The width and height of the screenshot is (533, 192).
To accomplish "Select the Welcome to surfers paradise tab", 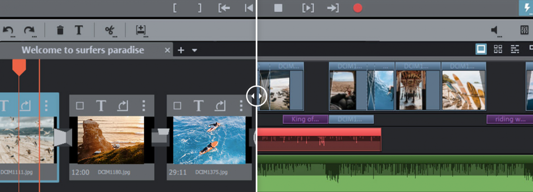I will coord(83,50).
